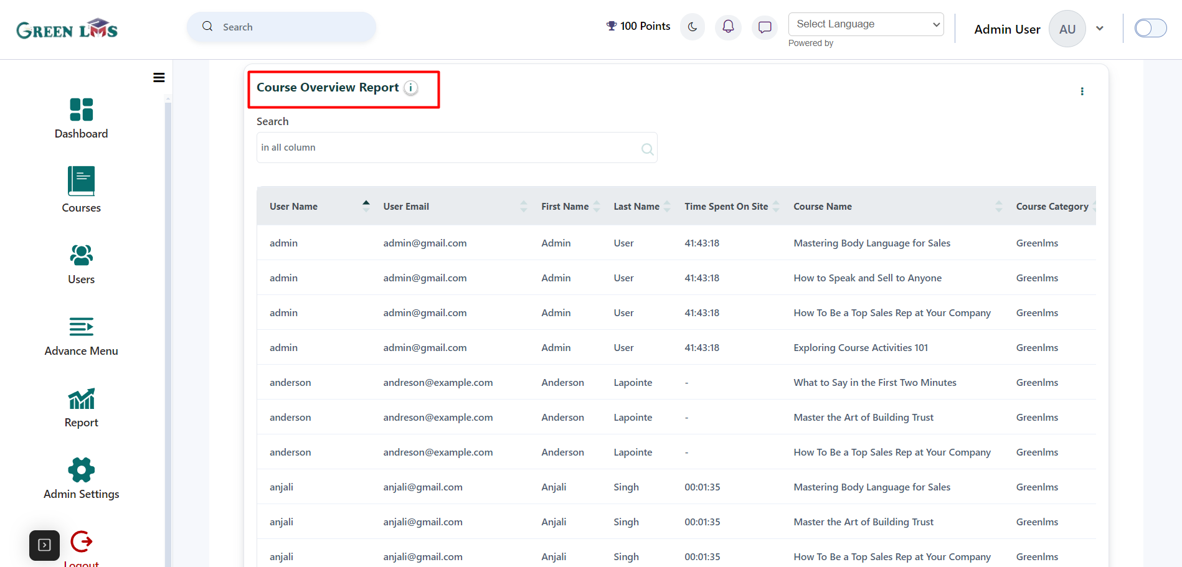Click the Last Name header text

tap(636, 207)
